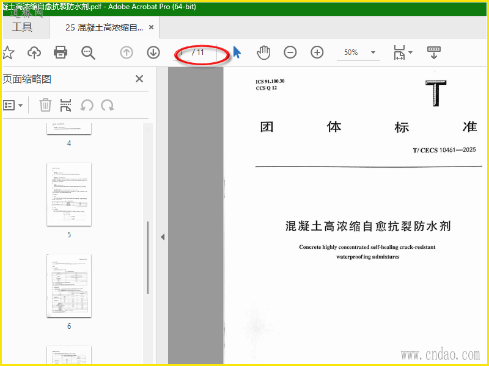Delete selected page with trash icon
Screen dimensions: 489x366
45,105
